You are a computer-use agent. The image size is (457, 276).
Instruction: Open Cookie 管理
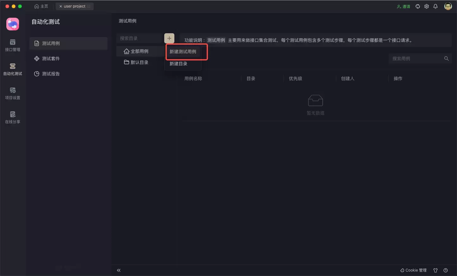pos(413,270)
